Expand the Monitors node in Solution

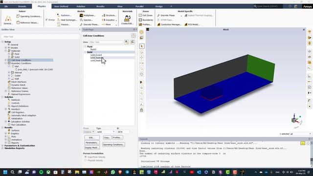5,109
